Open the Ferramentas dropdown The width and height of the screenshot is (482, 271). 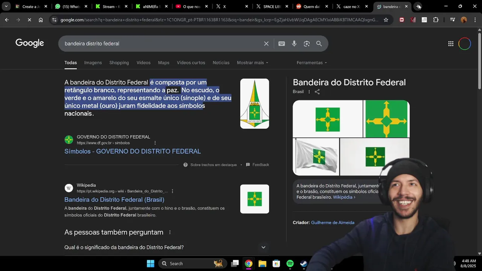(312, 62)
